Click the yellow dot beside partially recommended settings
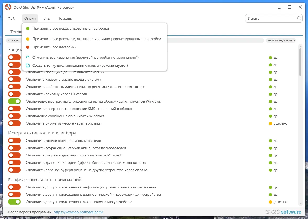The height and width of the screenshot is (219, 308). click(28, 39)
